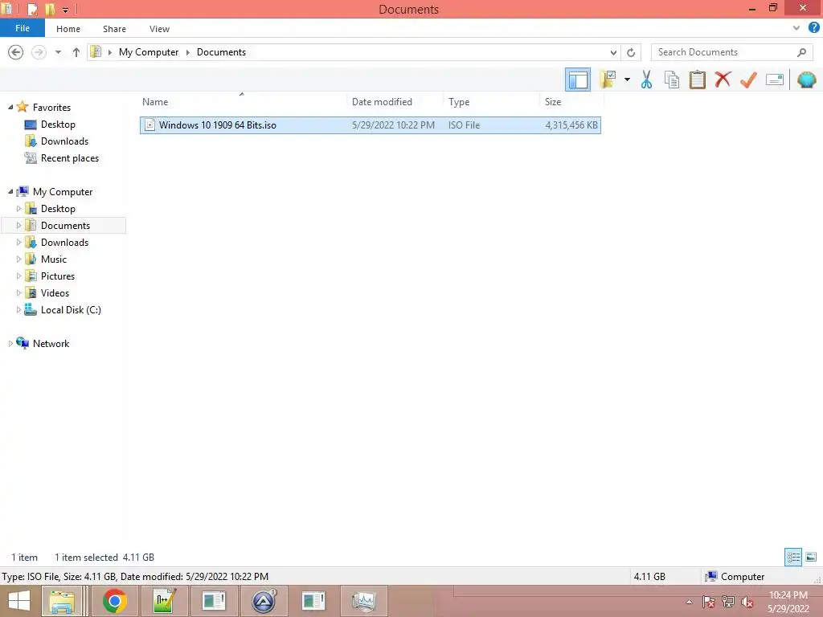
Task: Click the quick access Properties icon in title bar
Action: [32, 10]
